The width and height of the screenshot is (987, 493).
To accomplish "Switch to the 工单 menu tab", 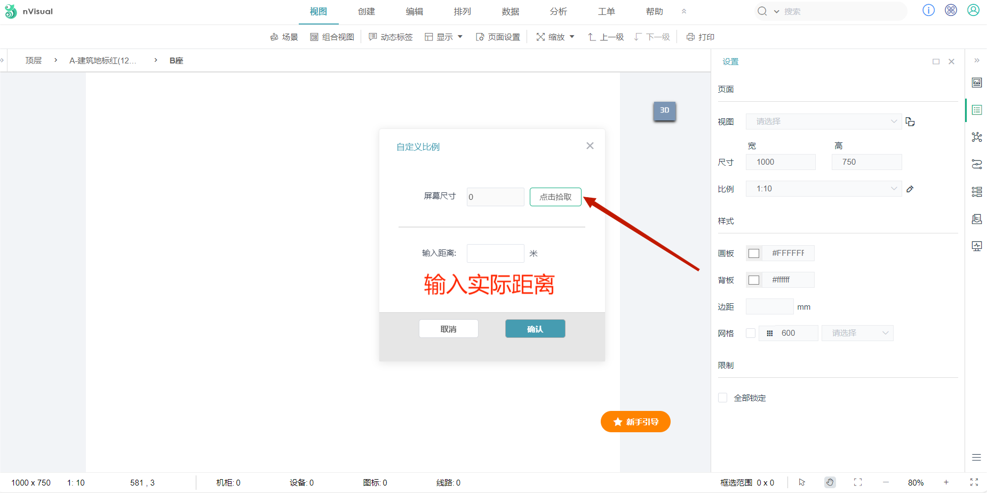I will point(607,12).
